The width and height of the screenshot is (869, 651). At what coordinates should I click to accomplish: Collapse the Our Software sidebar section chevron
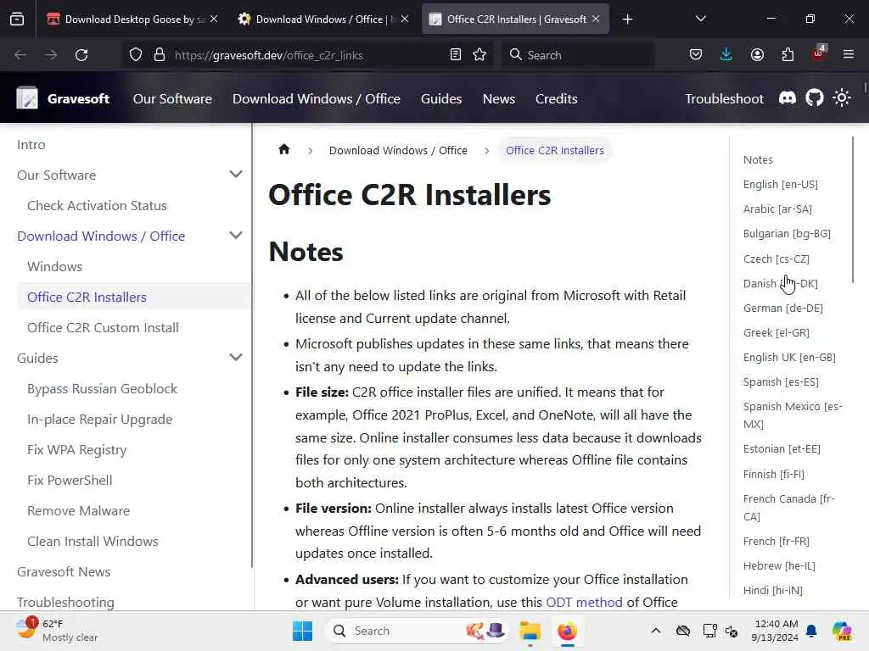tap(236, 175)
